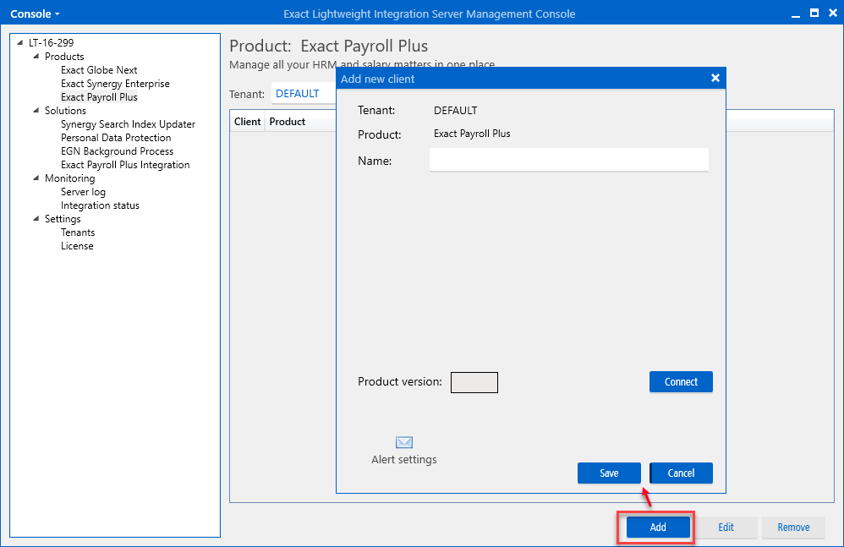Image resolution: width=844 pixels, height=547 pixels.
Task: Collapse the Monitoring tree group
Action: (x=36, y=178)
